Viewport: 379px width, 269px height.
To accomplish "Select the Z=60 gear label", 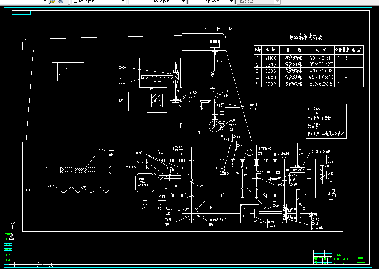I will coord(122,83).
